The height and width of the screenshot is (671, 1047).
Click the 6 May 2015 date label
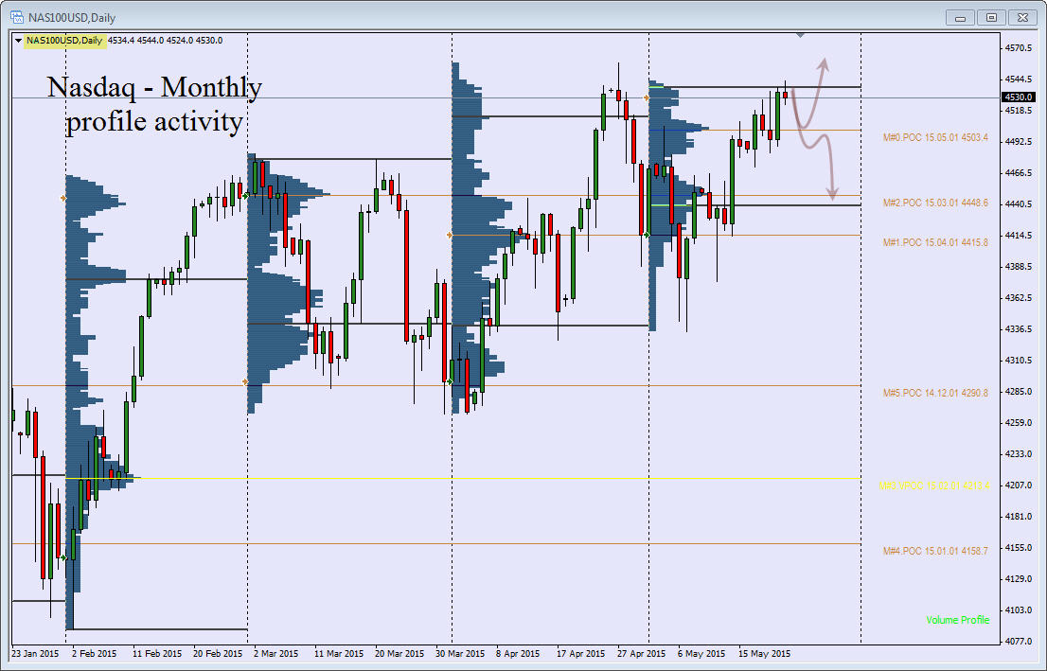pyautogui.click(x=701, y=654)
